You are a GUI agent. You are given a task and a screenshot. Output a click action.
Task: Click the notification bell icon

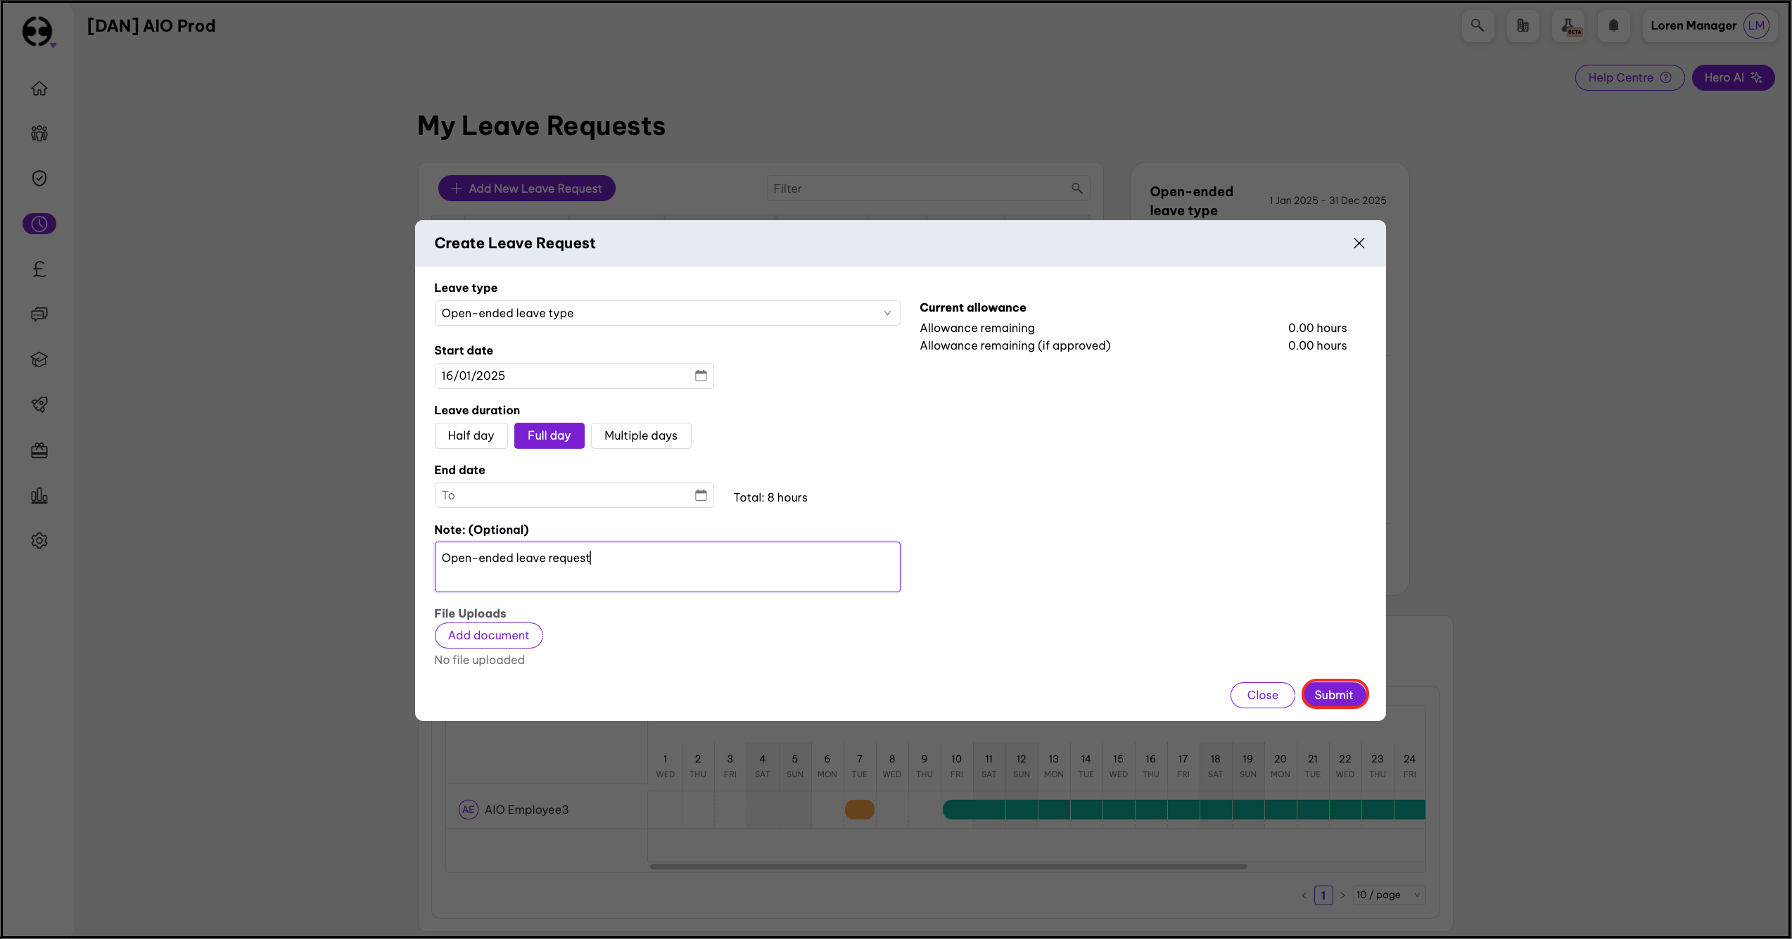pyautogui.click(x=1613, y=26)
